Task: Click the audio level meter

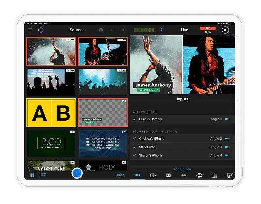Action: click(145, 30)
